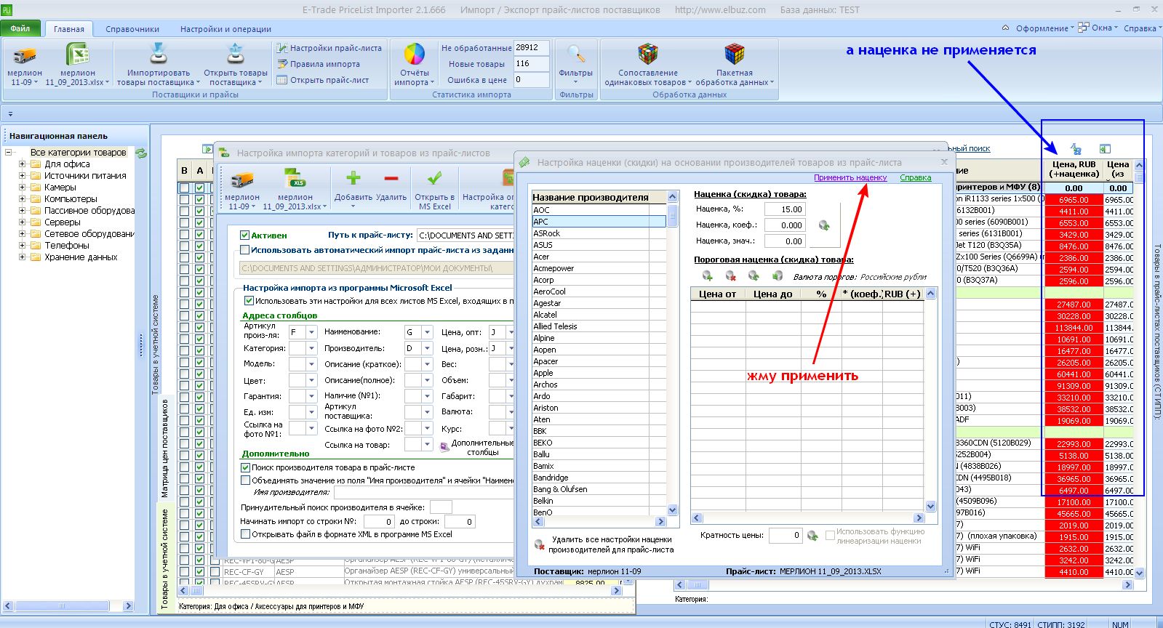This screenshot has width=1163, height=628.
Task: Expand the Для офиса category tree node
Action: (22, 164)
